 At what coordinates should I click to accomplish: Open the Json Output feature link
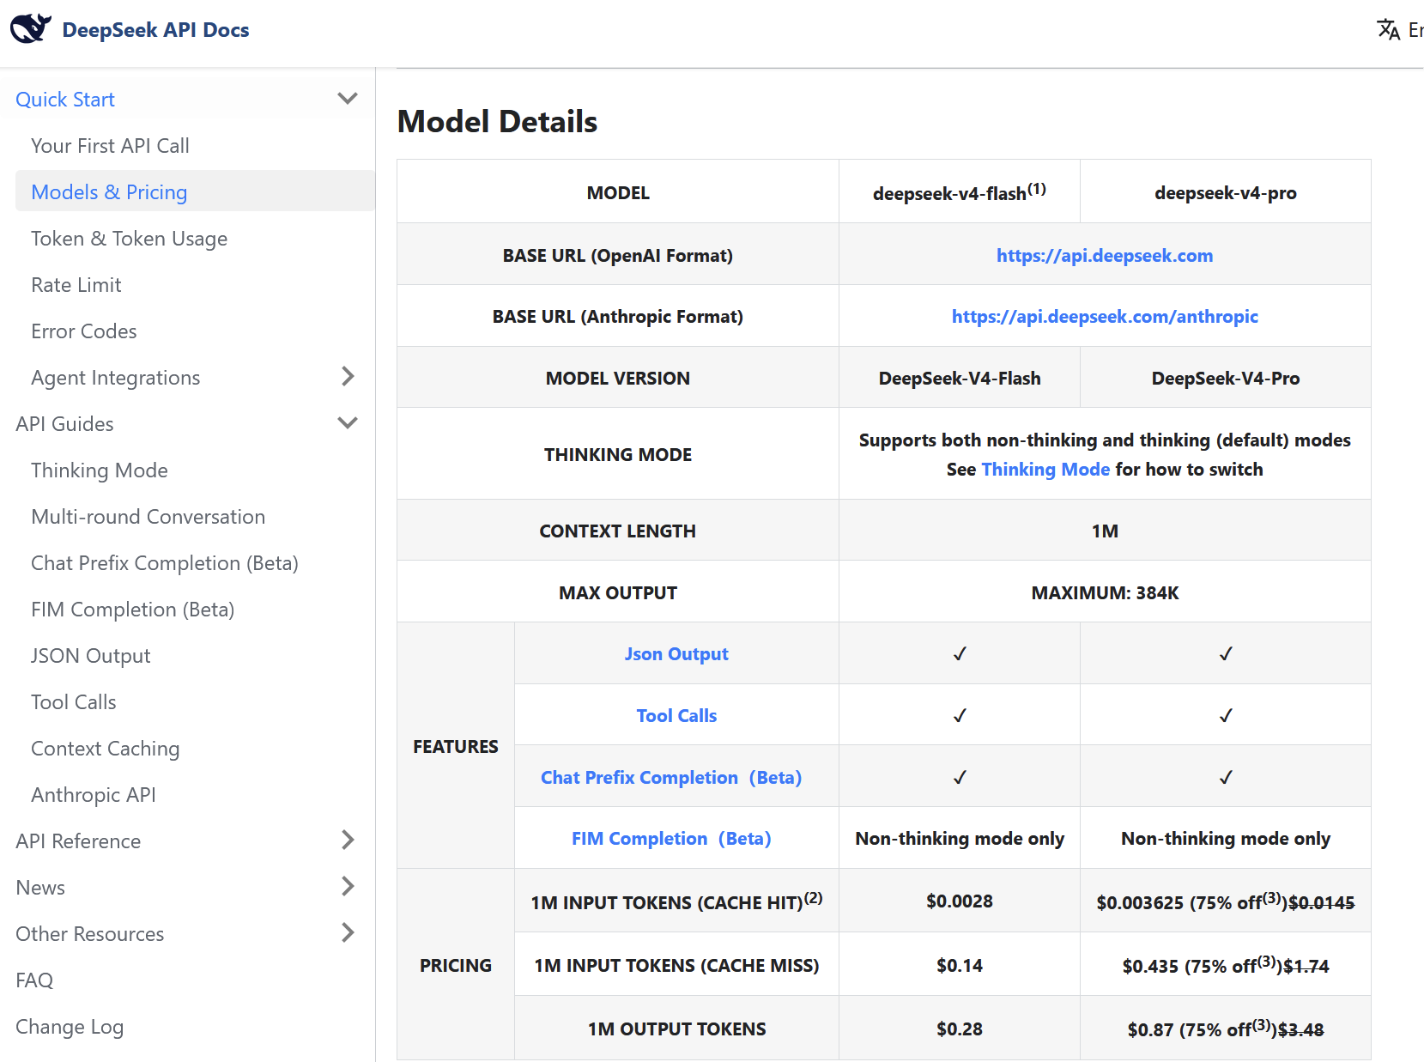click(676, 653)
